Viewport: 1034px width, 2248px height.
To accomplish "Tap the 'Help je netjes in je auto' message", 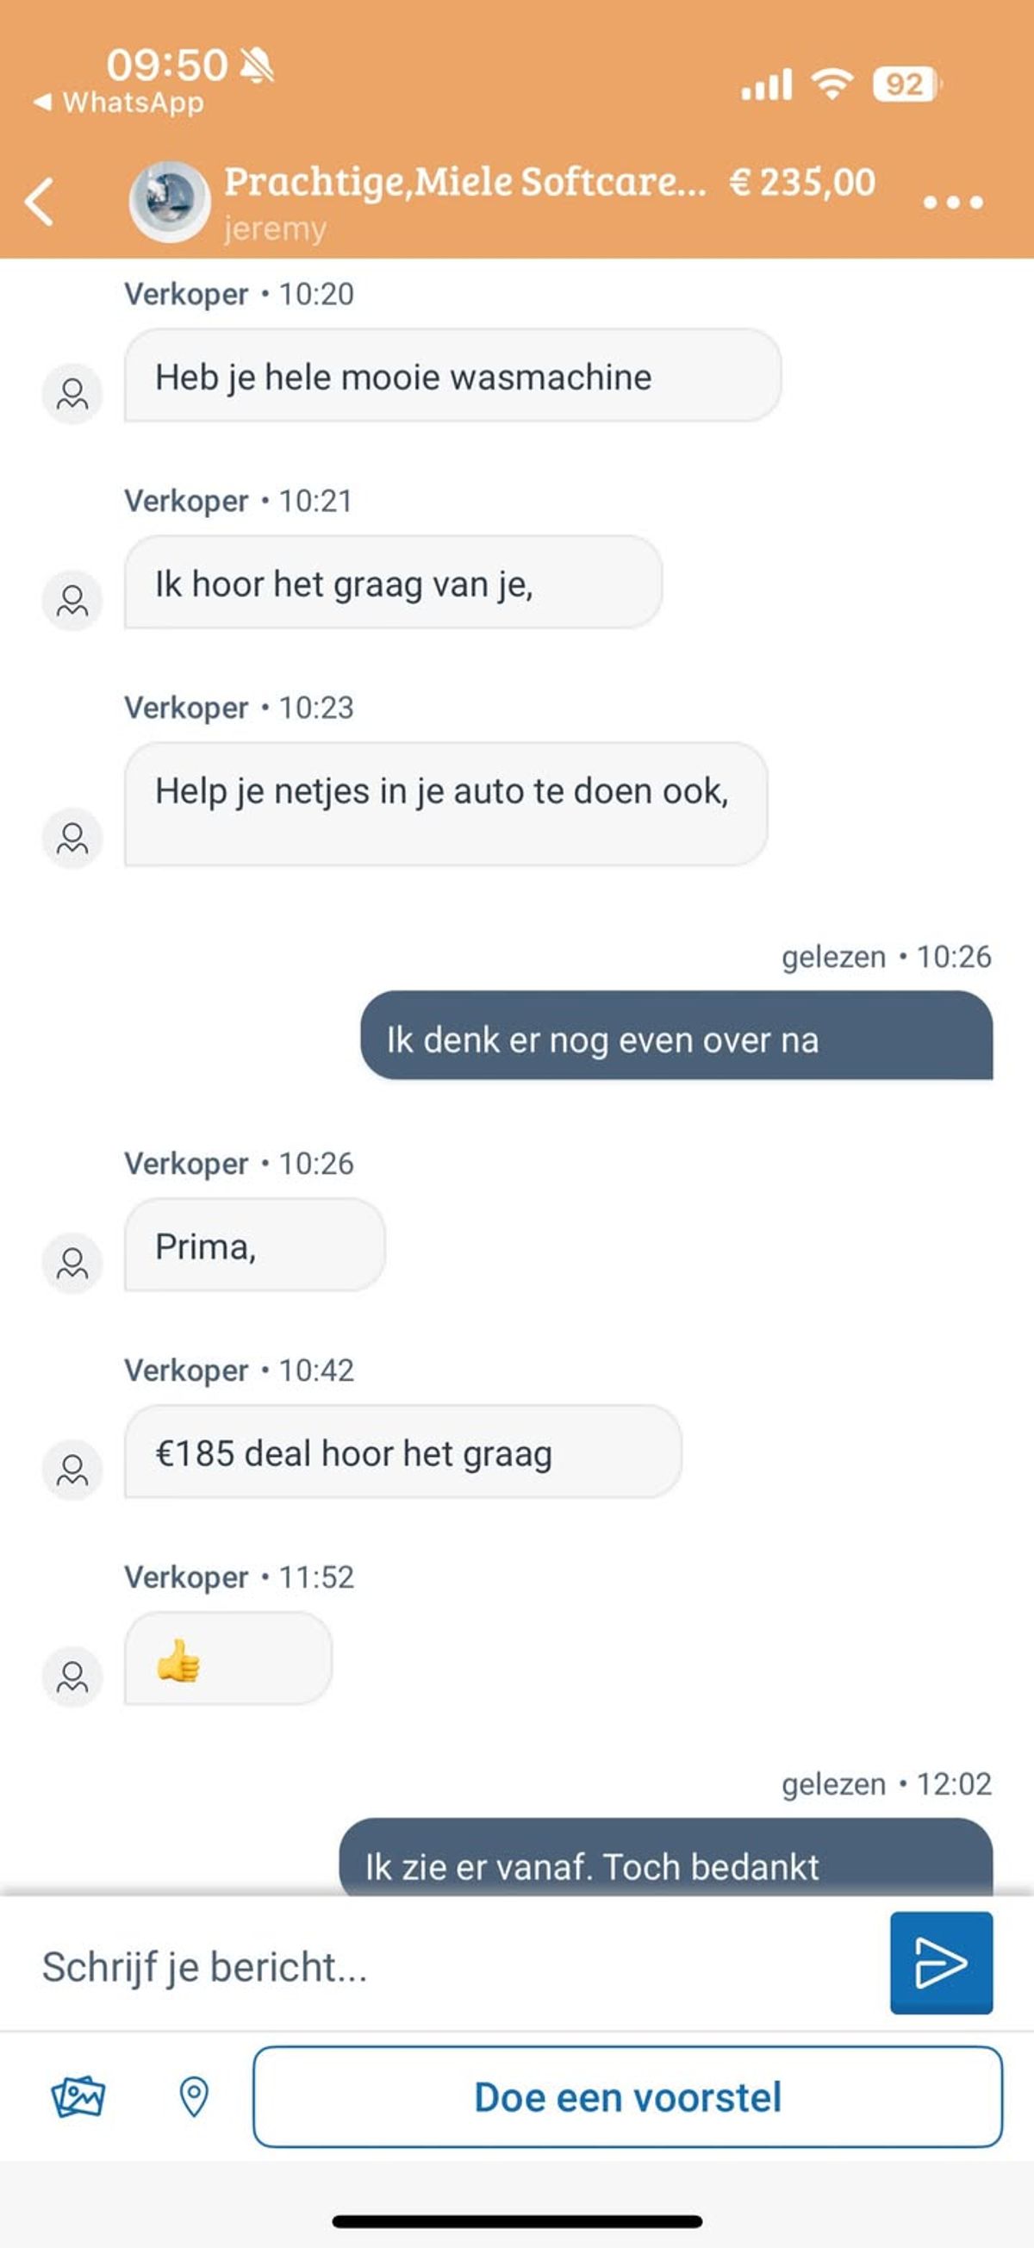I will pyautogui.click(x=445, y=802).
